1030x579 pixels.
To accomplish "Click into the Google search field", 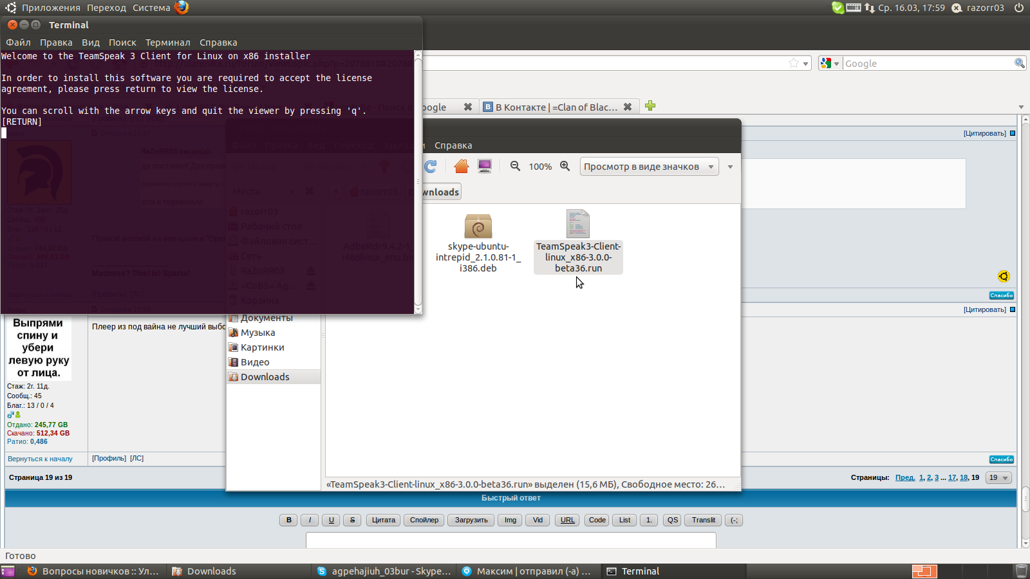I will [x=927, y=64].
